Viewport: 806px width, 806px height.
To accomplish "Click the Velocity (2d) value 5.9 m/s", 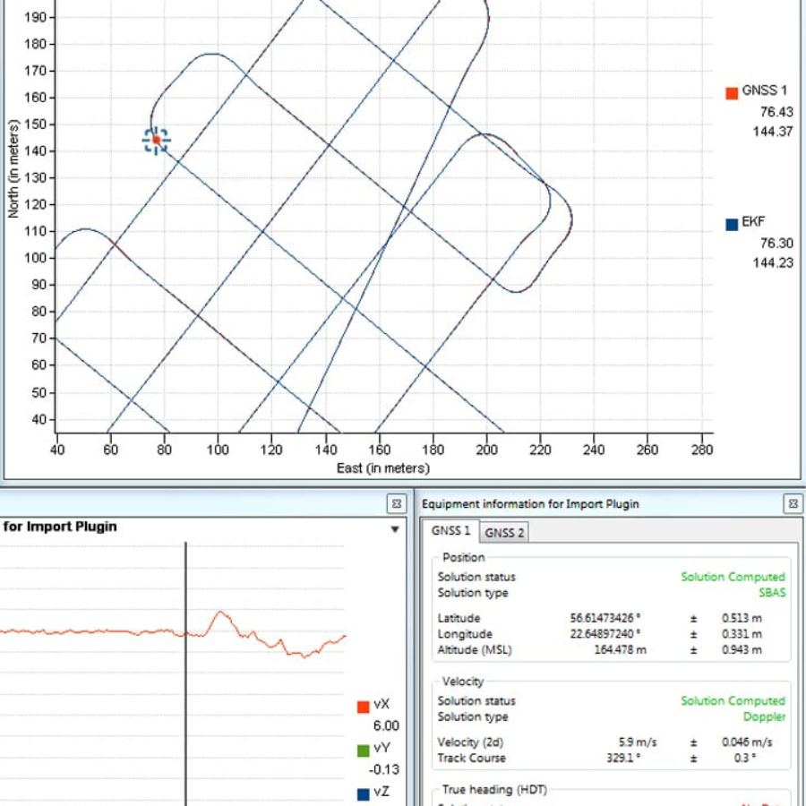I will coord(638,742).
